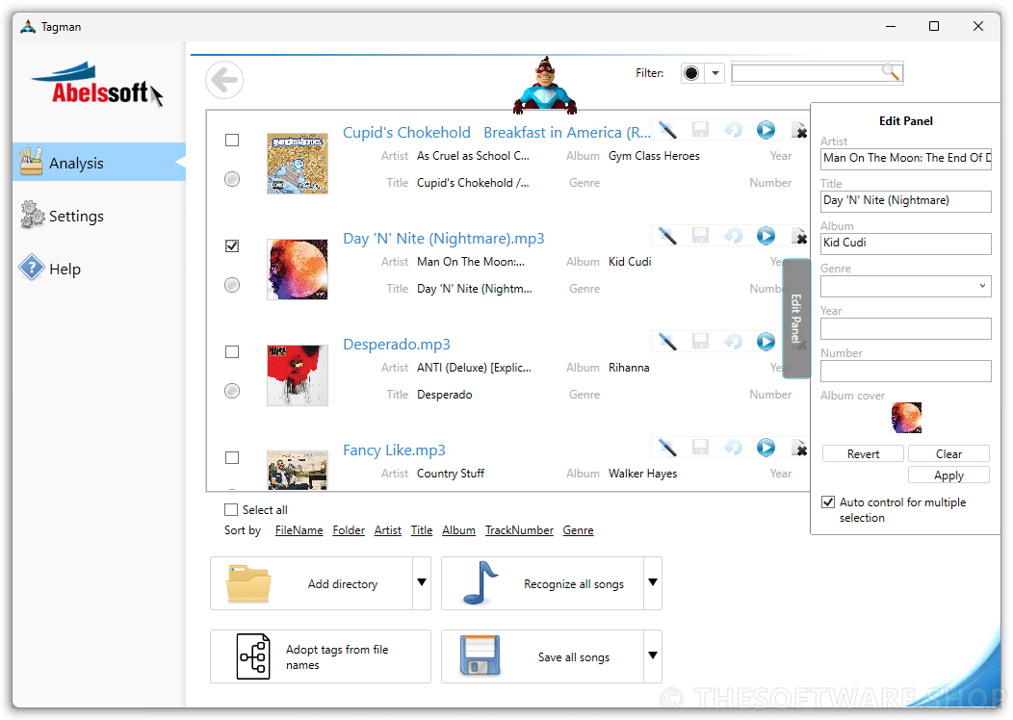The height and width of the screenshot is (720, 1013).
Task: Open the Genre dropdown in Edit Panel
Action: pos(981,286)
